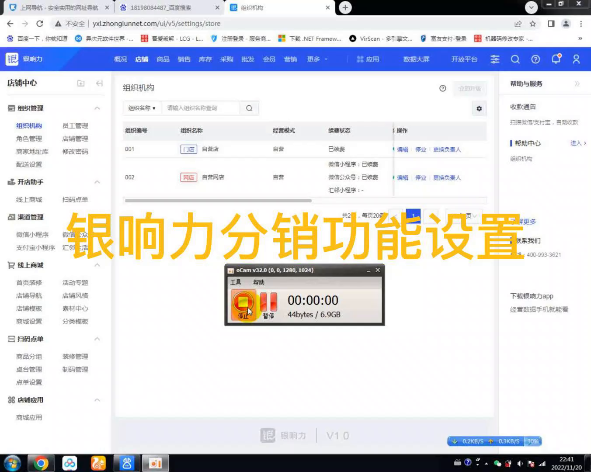Click the search button in organization filter
The width and height of the screenshot is (591, 472).
(249, 108)
